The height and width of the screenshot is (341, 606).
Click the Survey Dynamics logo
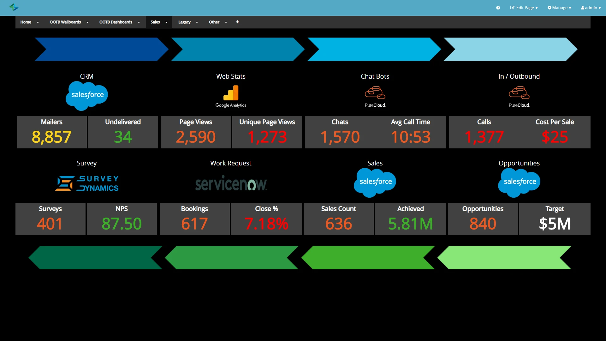pyautogui.click(x=87, y=183)
